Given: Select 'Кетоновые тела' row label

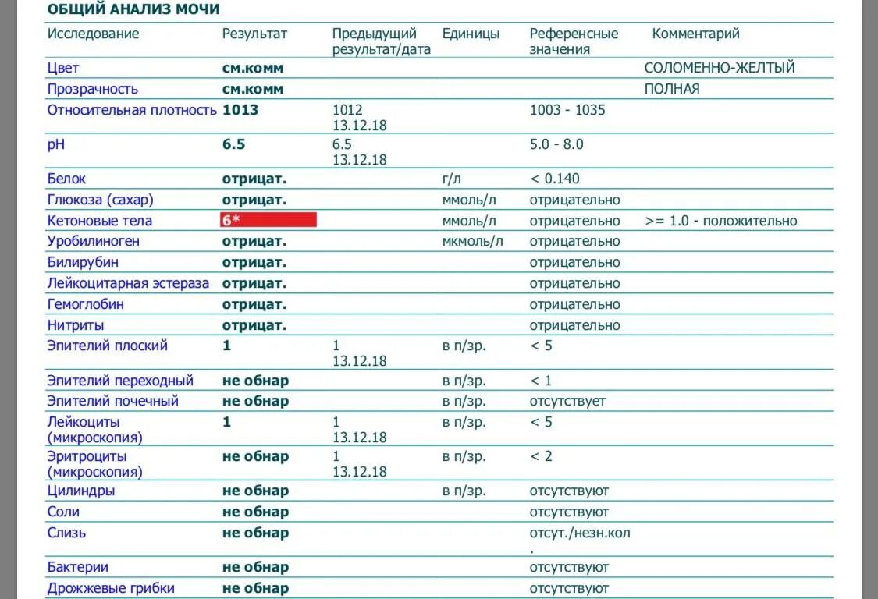Looking at the screenshot, I should coord(100,221).
